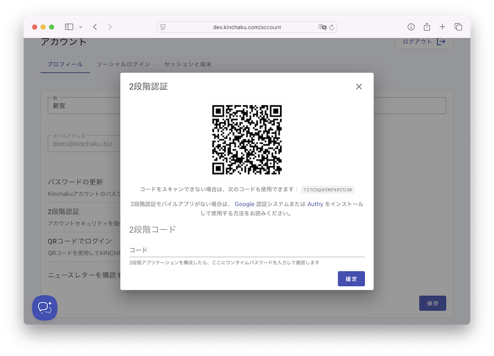Reload the page with the refresh icon
Image resolution: width=494 pixels, height=356 pixels.
tap(332, 27)
